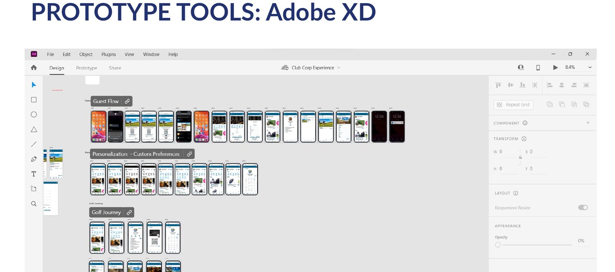
Task: Select the Zoom magnifier tool
Action: pos(34,204)
